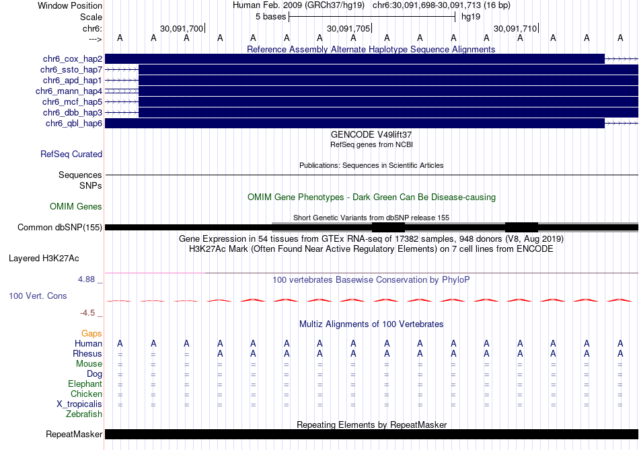Image resolution: width=639 pixels, height=450 pixels.
Task: Click the SNPs track label
Action: tap(91, 185)
